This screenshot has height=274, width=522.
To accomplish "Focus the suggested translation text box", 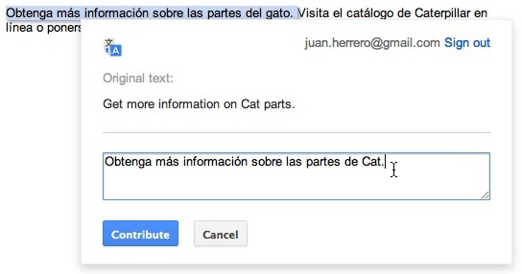I will [x=296, y=182].
